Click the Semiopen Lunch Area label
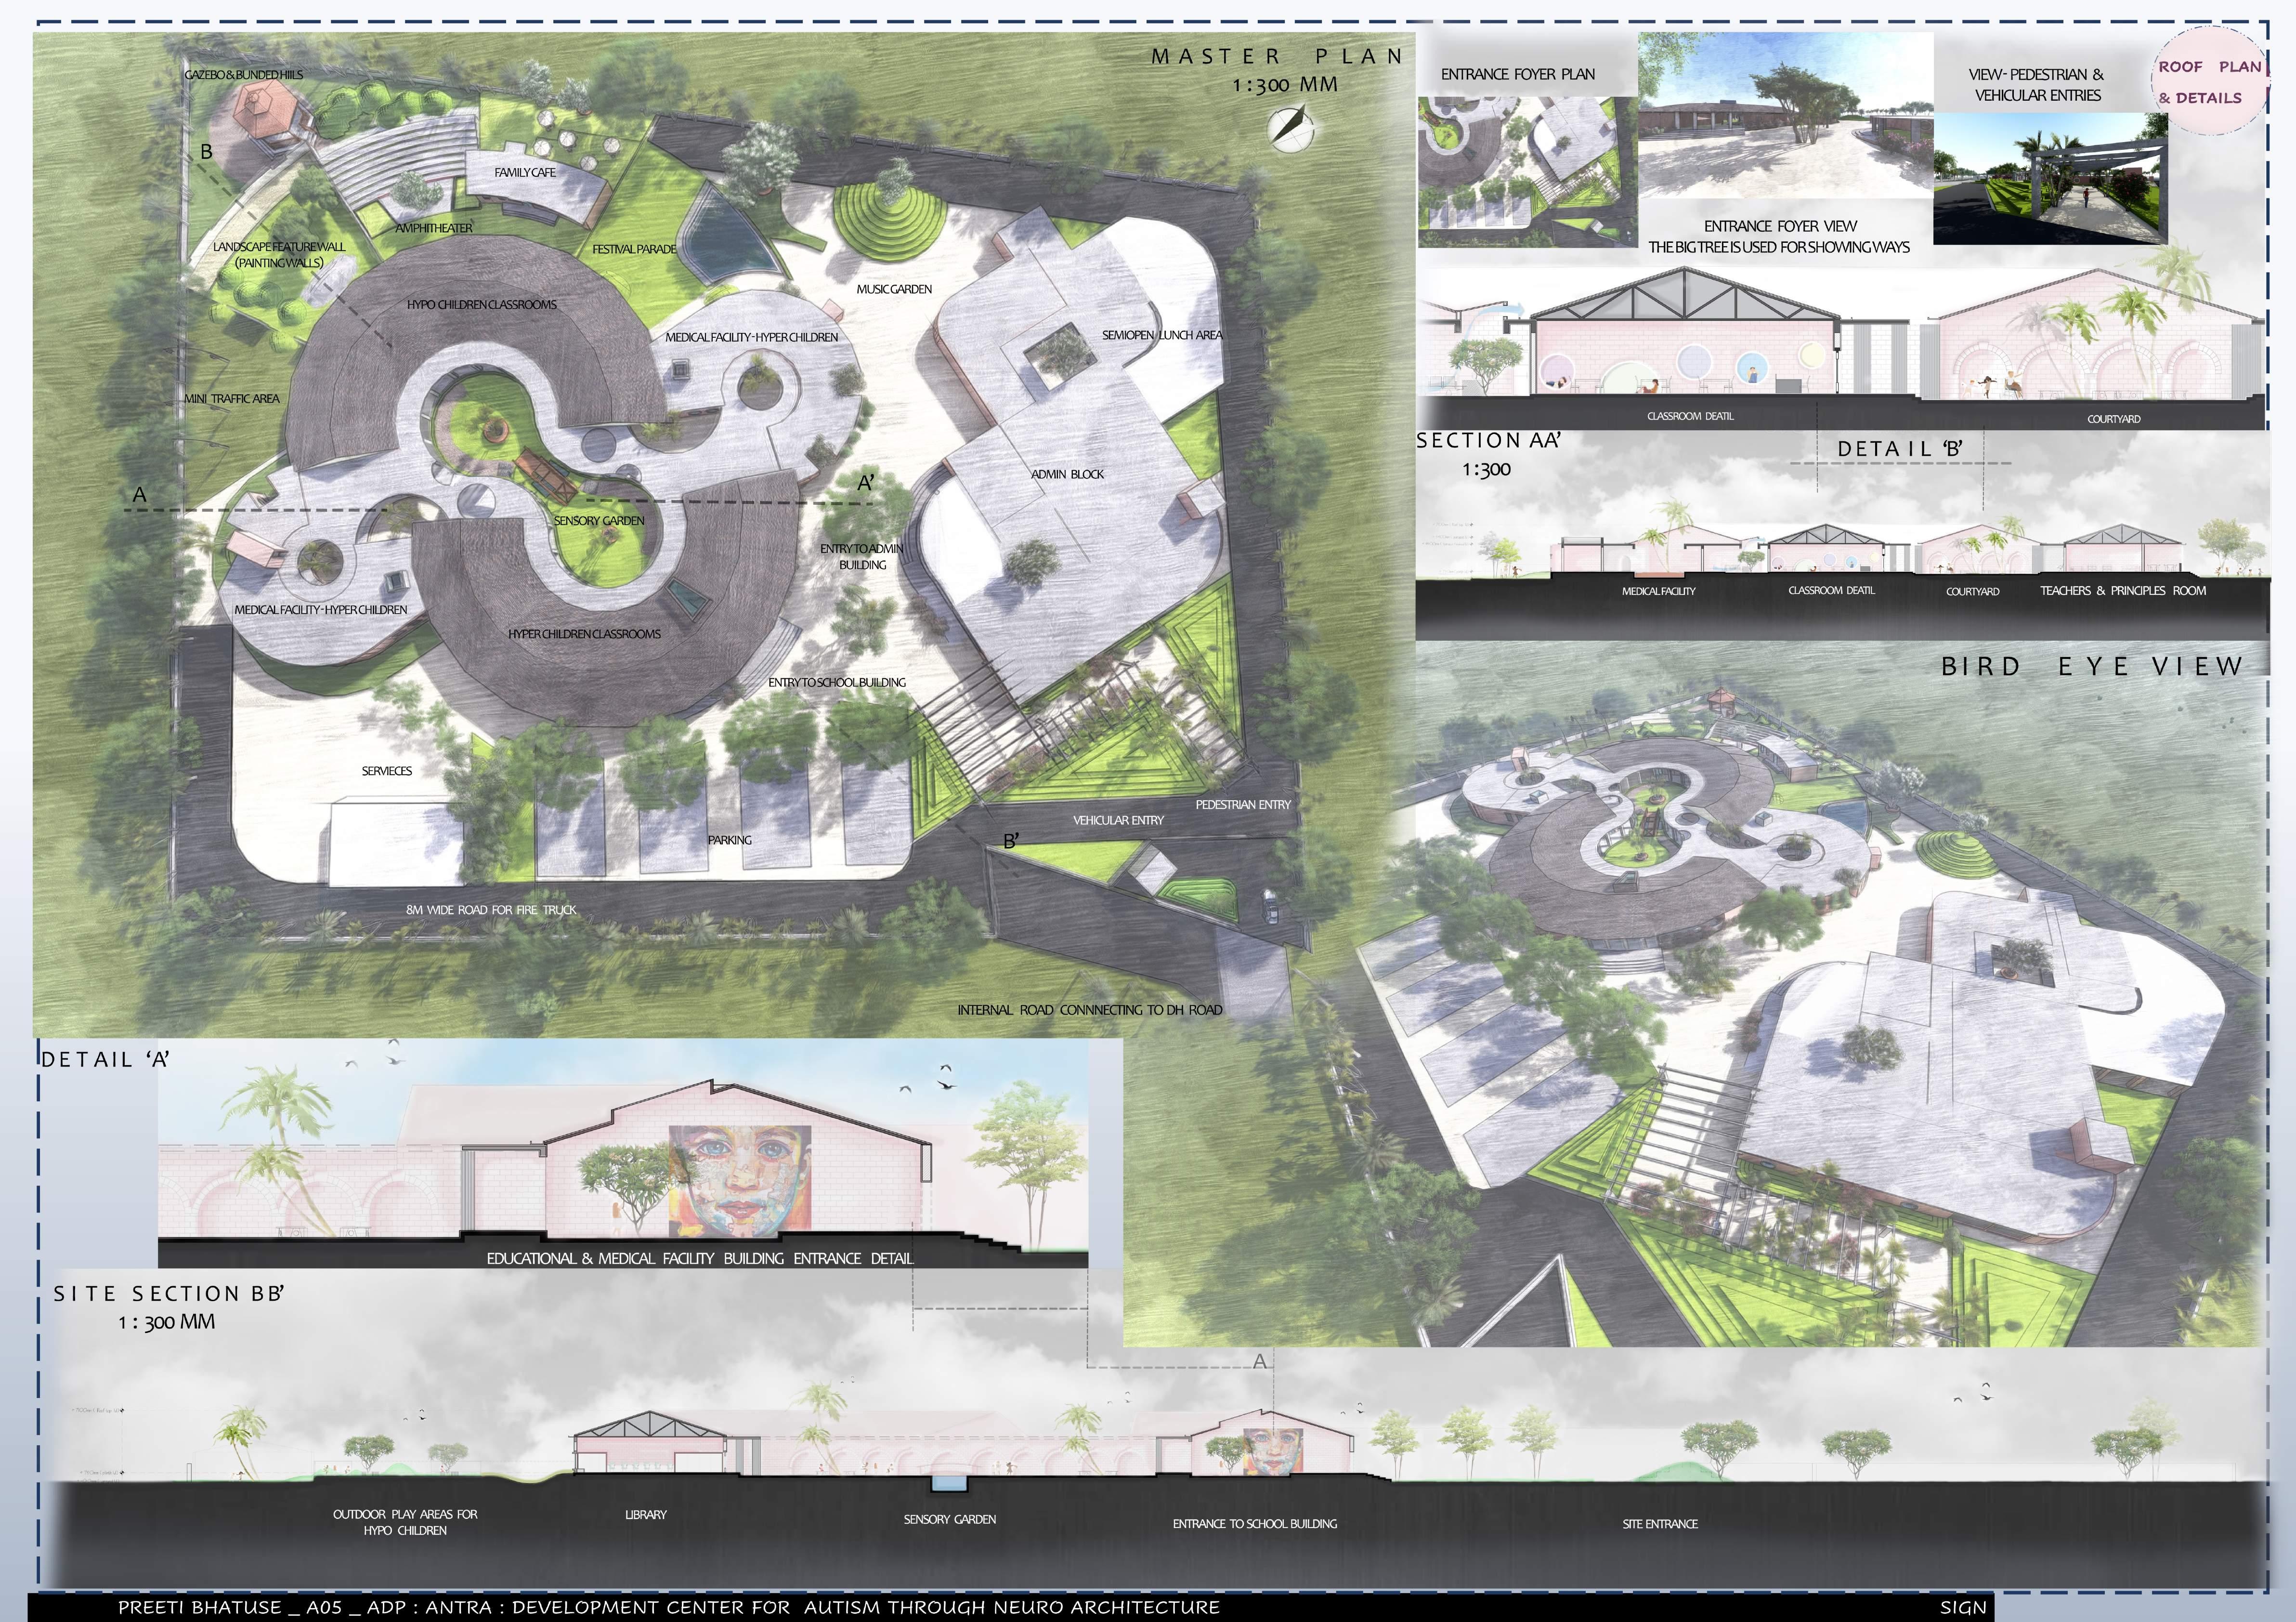Screen dimensions: 2296x1622 pyautogui.click(x=1162, y=335)
